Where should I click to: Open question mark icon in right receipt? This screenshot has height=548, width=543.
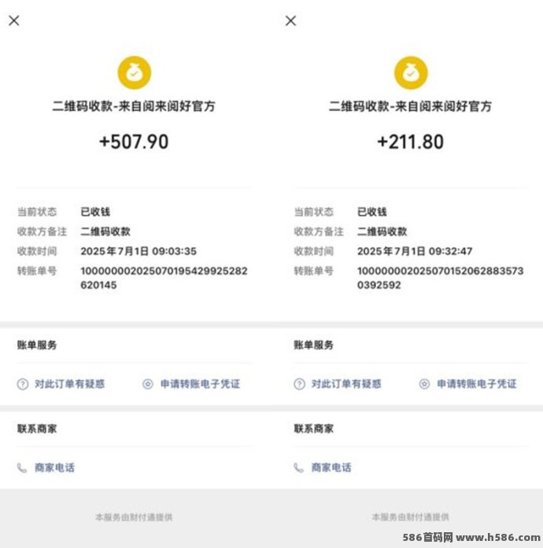[x=300, y=384]
